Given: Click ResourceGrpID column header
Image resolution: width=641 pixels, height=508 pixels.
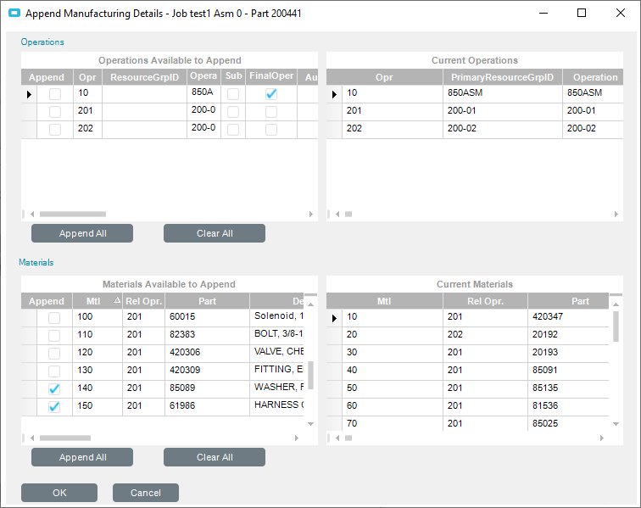Looking at the screenshot, I should pyautogui.click(x=144, y=77).
